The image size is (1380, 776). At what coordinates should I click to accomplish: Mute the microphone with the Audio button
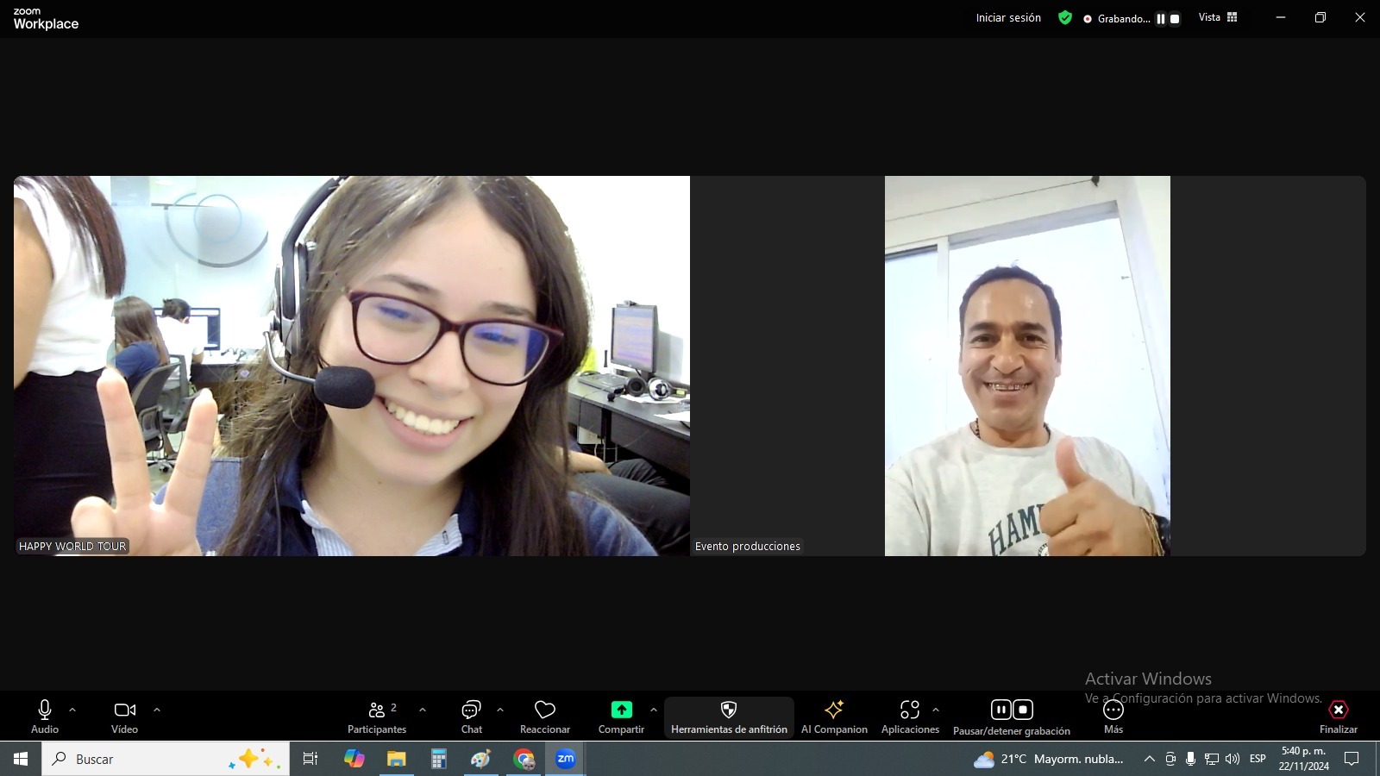pyautogui.click(x=45, y=717)
